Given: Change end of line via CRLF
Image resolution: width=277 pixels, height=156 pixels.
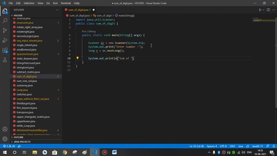Looking at the screenshot, I should [x=232, y=146].
